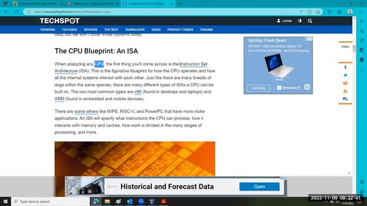Open Edge settings and more menu
Screen dimensions: 367x206
[x=361, y=11]
